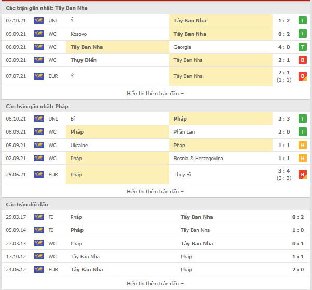Click the flag icon in the 27.03.13 head-to-head row
This screenshot has height=290, width=312.
click(39, 243)
